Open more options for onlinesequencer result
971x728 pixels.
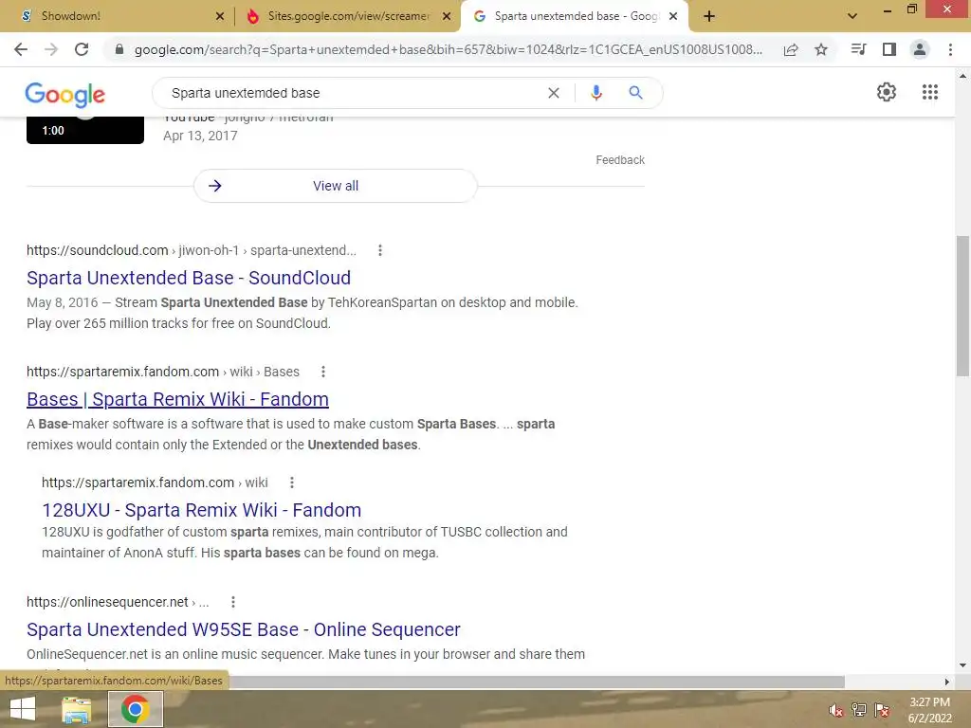[233, 602]
